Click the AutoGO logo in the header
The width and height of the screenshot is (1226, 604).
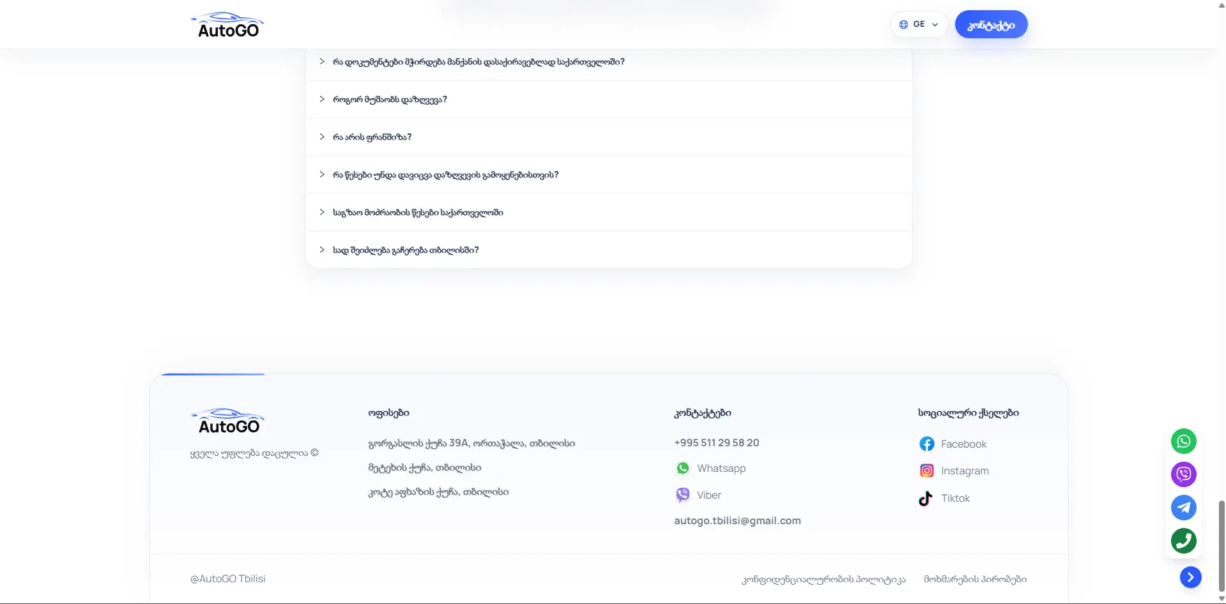227,25
